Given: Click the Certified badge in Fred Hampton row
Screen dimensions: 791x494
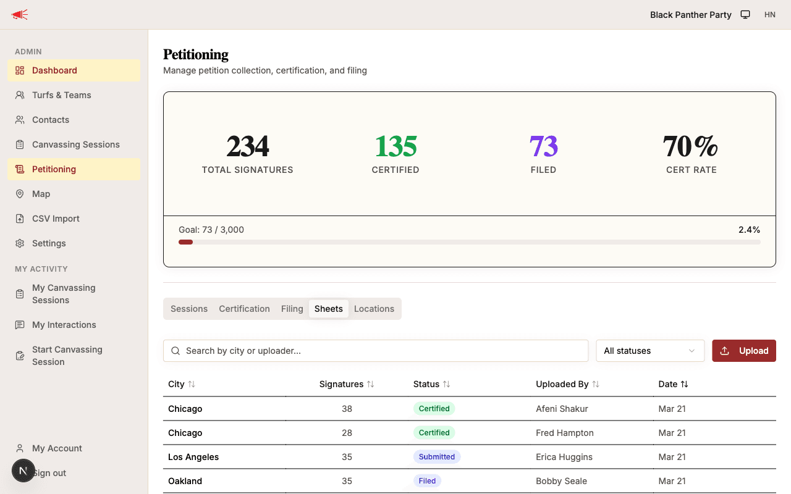Looking at the screenshot, I should tap(434, 433).
